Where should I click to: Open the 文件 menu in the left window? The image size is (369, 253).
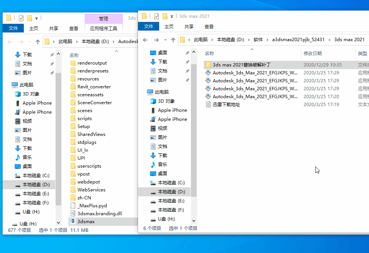point(13,28)
